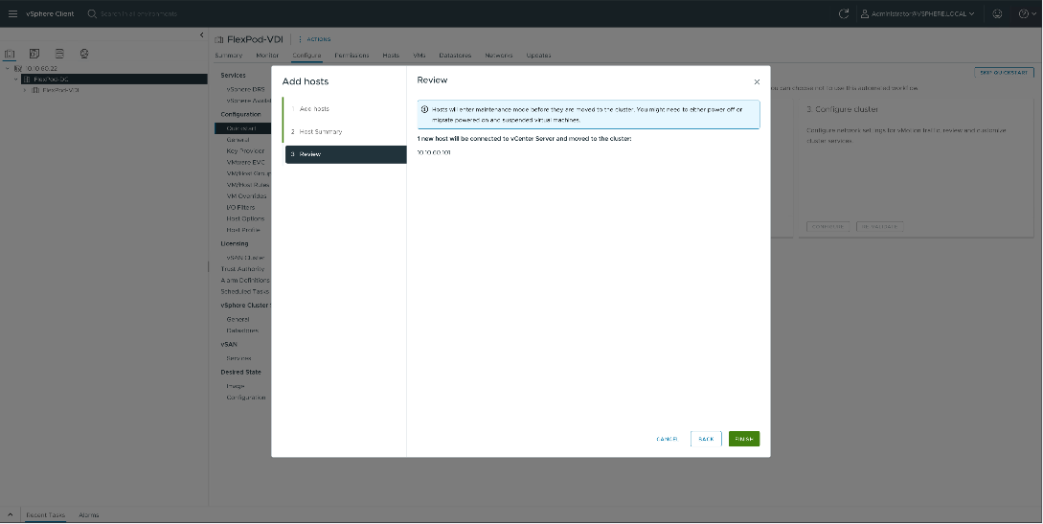The height and width of the screenshot is (524, 1043).
Task: Click the user account icon in header
Action: (x=864, y=13)
